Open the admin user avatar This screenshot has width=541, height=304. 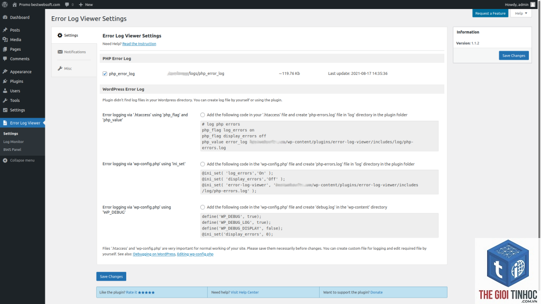point(533,4)
